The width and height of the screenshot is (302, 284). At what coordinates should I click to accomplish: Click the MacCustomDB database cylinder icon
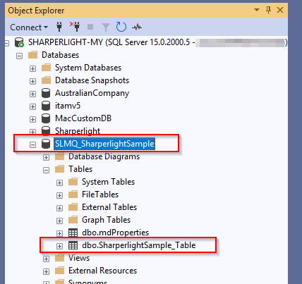click(x=46, y=118)
